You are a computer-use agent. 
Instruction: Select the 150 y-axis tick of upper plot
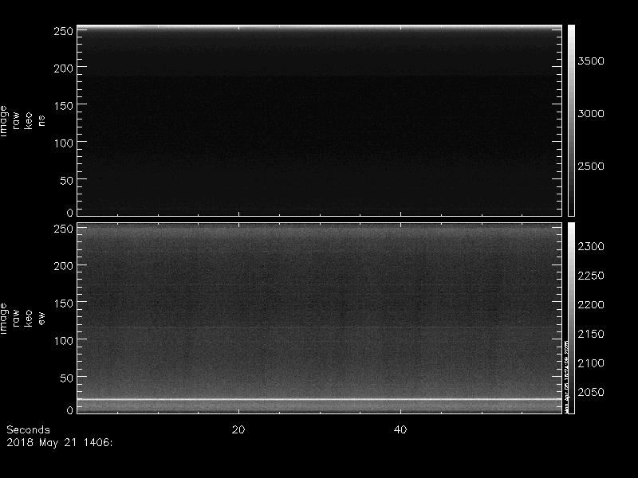[63, 105]
